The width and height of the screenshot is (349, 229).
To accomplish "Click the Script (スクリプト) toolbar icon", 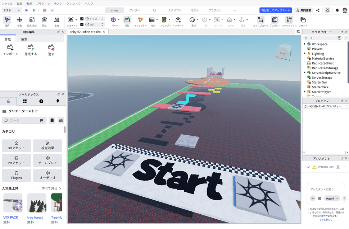I will pos(164,20).
